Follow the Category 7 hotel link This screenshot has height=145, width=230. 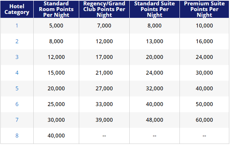pos(17,120)
